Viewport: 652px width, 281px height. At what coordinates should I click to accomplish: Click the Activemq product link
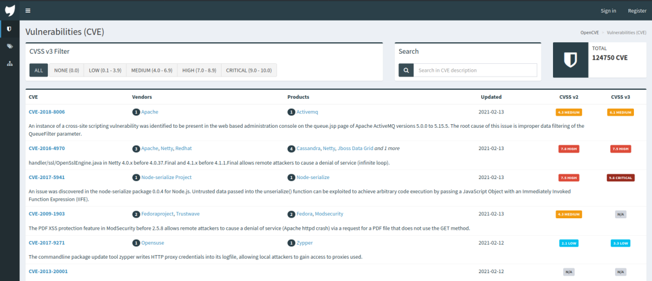307,112
